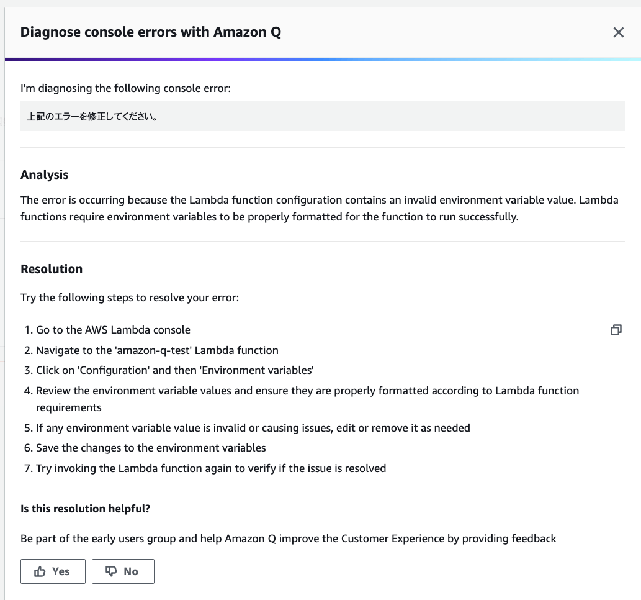Image resolution: width=641 pixels, height=600 pixels.
Task: Click step 'Try invoking the Lambda function again'
Action: [211, 468]
